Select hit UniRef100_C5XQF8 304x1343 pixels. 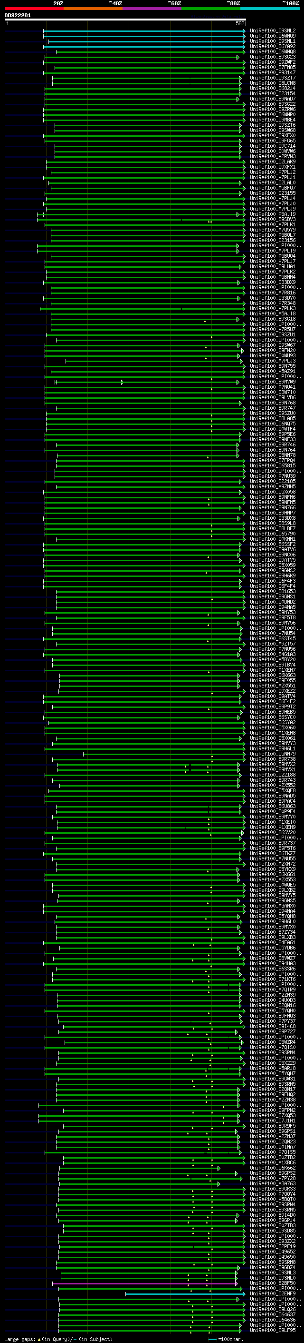pos(272,790)
